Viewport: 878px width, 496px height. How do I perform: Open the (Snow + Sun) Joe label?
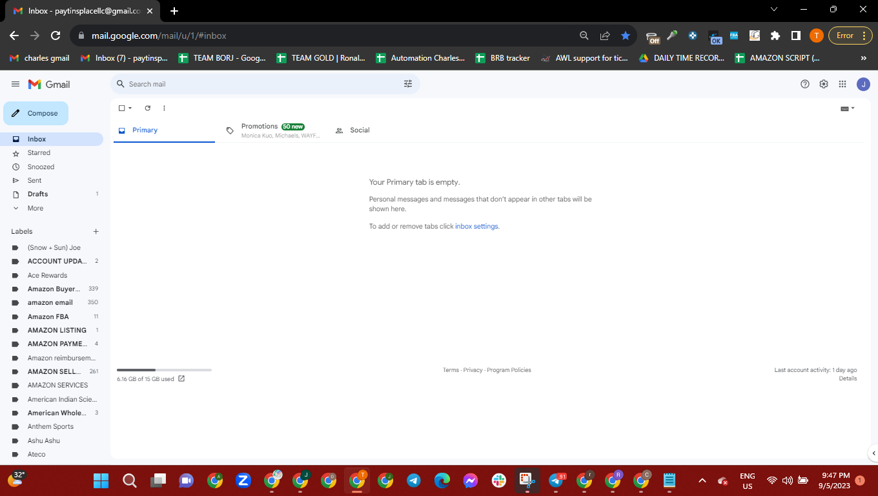[52, 247]
